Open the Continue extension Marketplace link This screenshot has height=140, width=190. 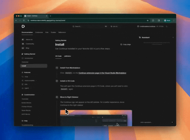click(102, 73)
